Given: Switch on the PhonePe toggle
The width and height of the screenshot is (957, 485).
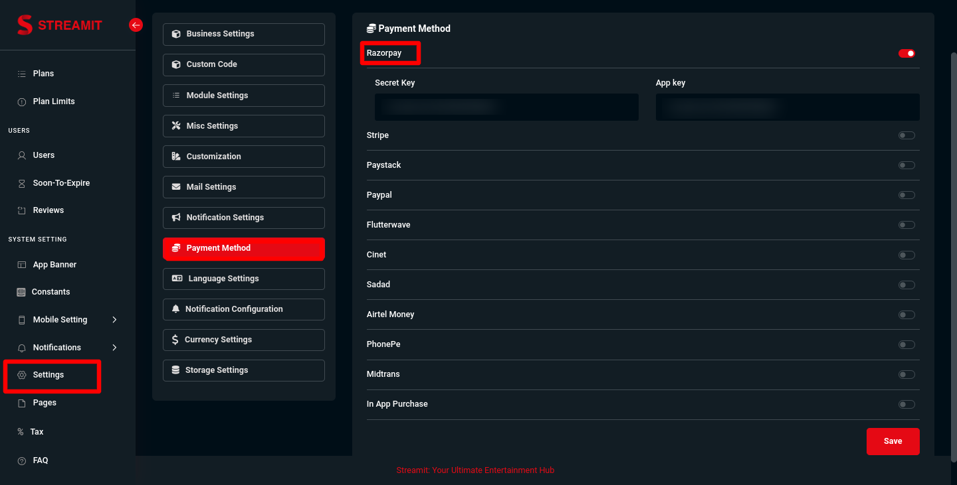Looking at the screenshot, I should pos(906,344).
